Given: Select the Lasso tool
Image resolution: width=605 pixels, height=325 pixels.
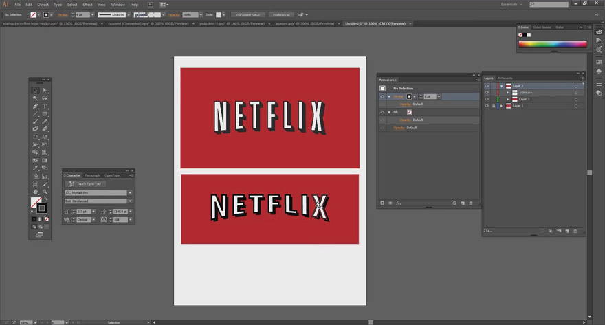Looking at the screenshot, I should pyautogui.click(x=45, y=98).
